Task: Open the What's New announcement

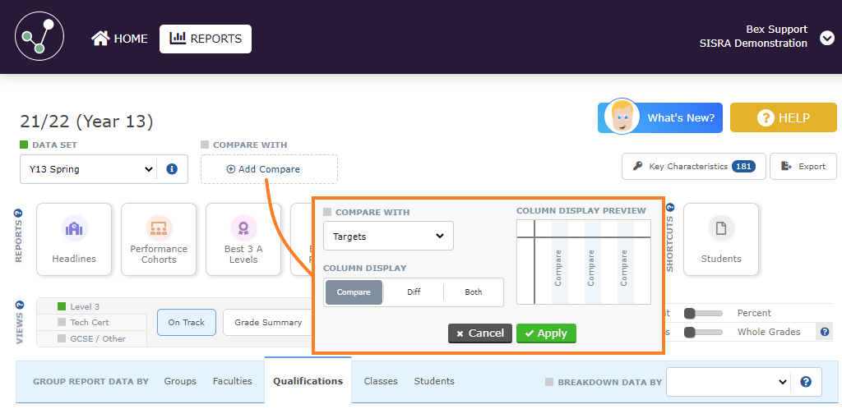Action: pos(660,117)
